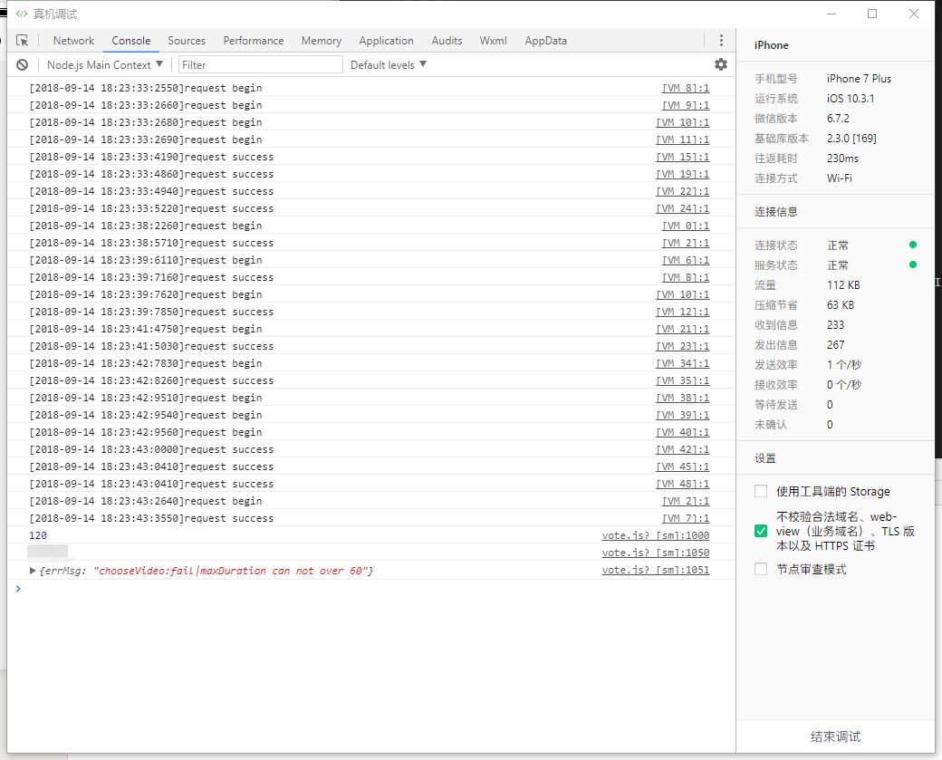Image resolution: width=942 pixels, height=760 pixels.
Task: Open the three-dot devtools menu
Action: pyautogui.click(x=721, y=40)
